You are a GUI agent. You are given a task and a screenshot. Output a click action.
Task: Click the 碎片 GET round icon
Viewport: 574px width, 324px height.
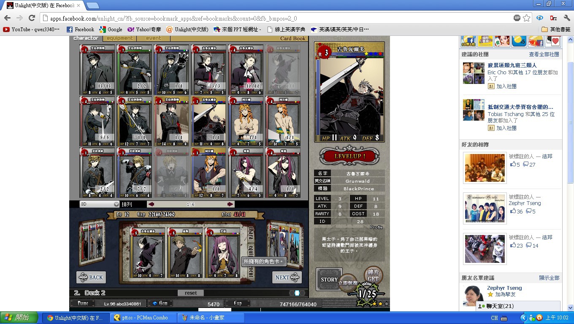373,275
